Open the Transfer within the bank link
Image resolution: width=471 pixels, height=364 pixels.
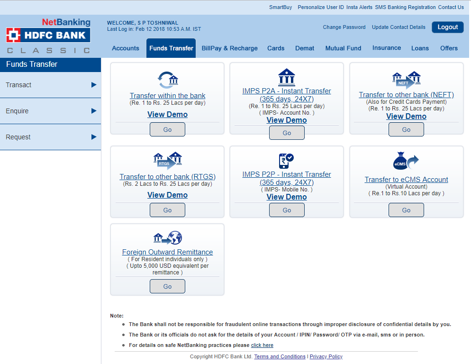point(168,96)
